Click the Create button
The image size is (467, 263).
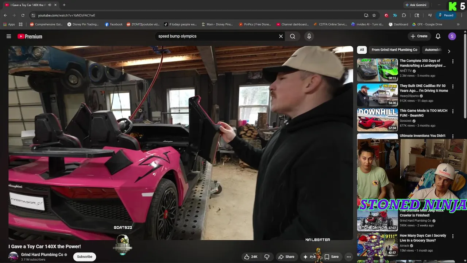click(419, 36)
